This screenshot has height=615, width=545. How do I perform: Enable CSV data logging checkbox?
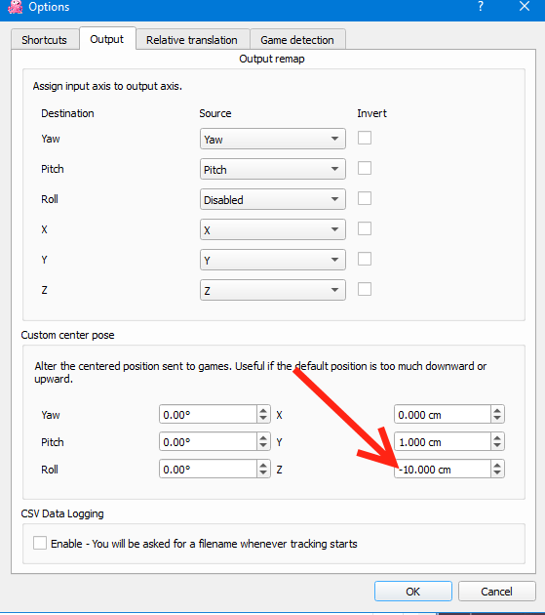pos(40,543)
